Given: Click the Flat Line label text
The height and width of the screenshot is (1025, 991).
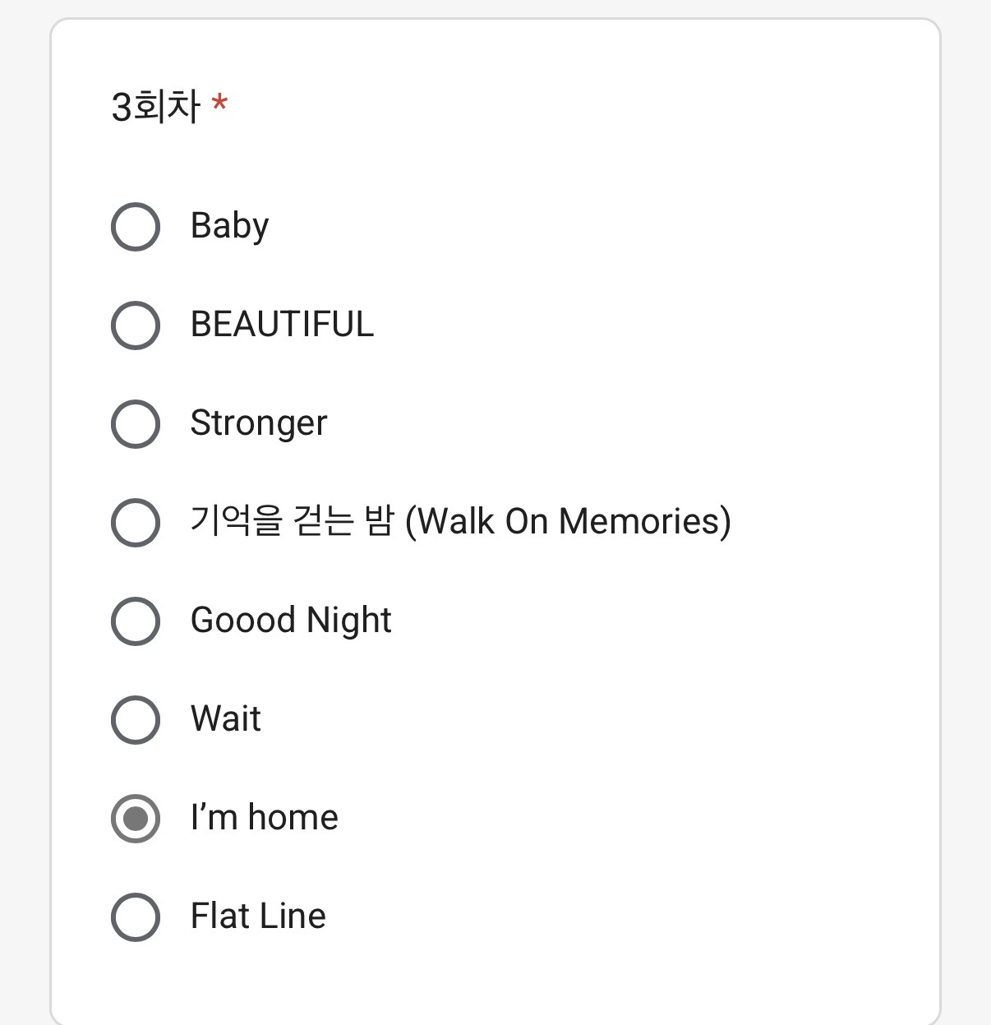Looking at the screenshot, I should pyautogui.click(x=258, y=916).
